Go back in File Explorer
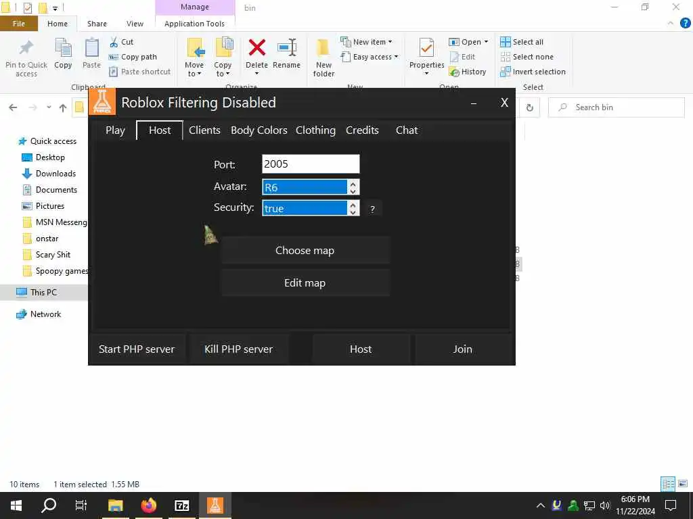 tap(14, 107)
